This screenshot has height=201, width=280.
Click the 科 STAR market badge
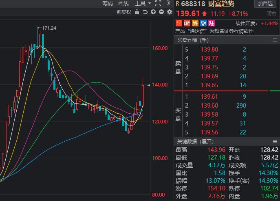pyautogui.click(x=195, y=23)
